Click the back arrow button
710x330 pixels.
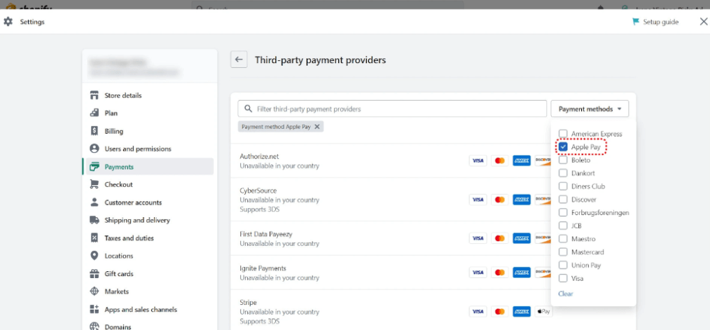click(239, 60)
